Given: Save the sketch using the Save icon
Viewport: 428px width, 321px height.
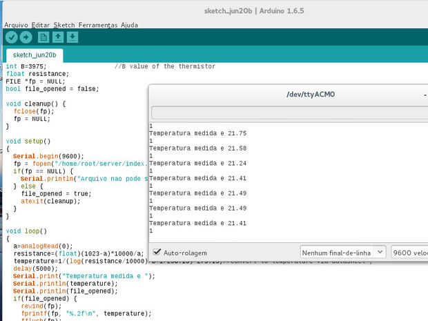Looking at the screenshot, I should tap(72, 37).
